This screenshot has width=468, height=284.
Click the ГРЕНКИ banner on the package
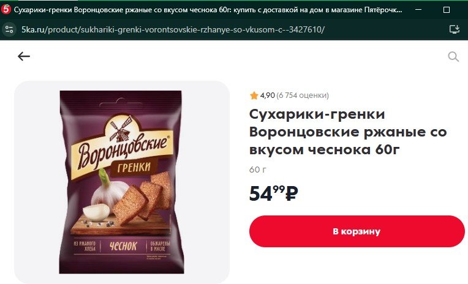(134, 167)
